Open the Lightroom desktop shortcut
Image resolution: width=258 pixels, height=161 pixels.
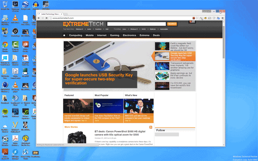15,6
